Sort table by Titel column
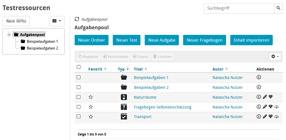Viewport: 286px width, 140px height. [x=138, y=69]
